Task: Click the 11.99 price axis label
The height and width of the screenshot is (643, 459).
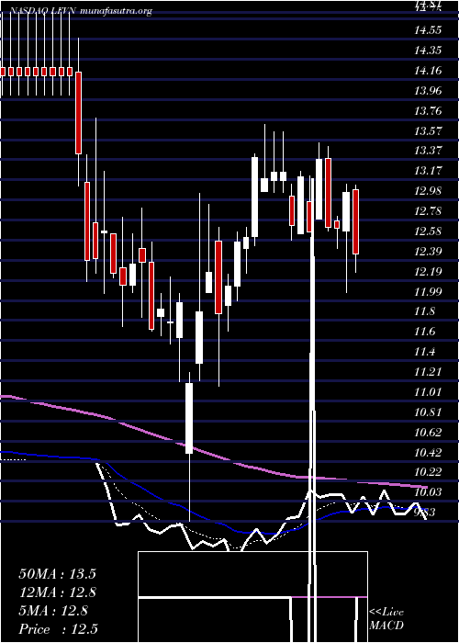Action: (429, 291)
